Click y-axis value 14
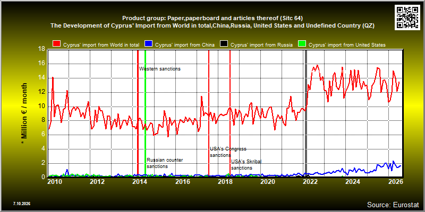Screen dimensions: 425x212 pyautogui.click(x=42, y=78)
